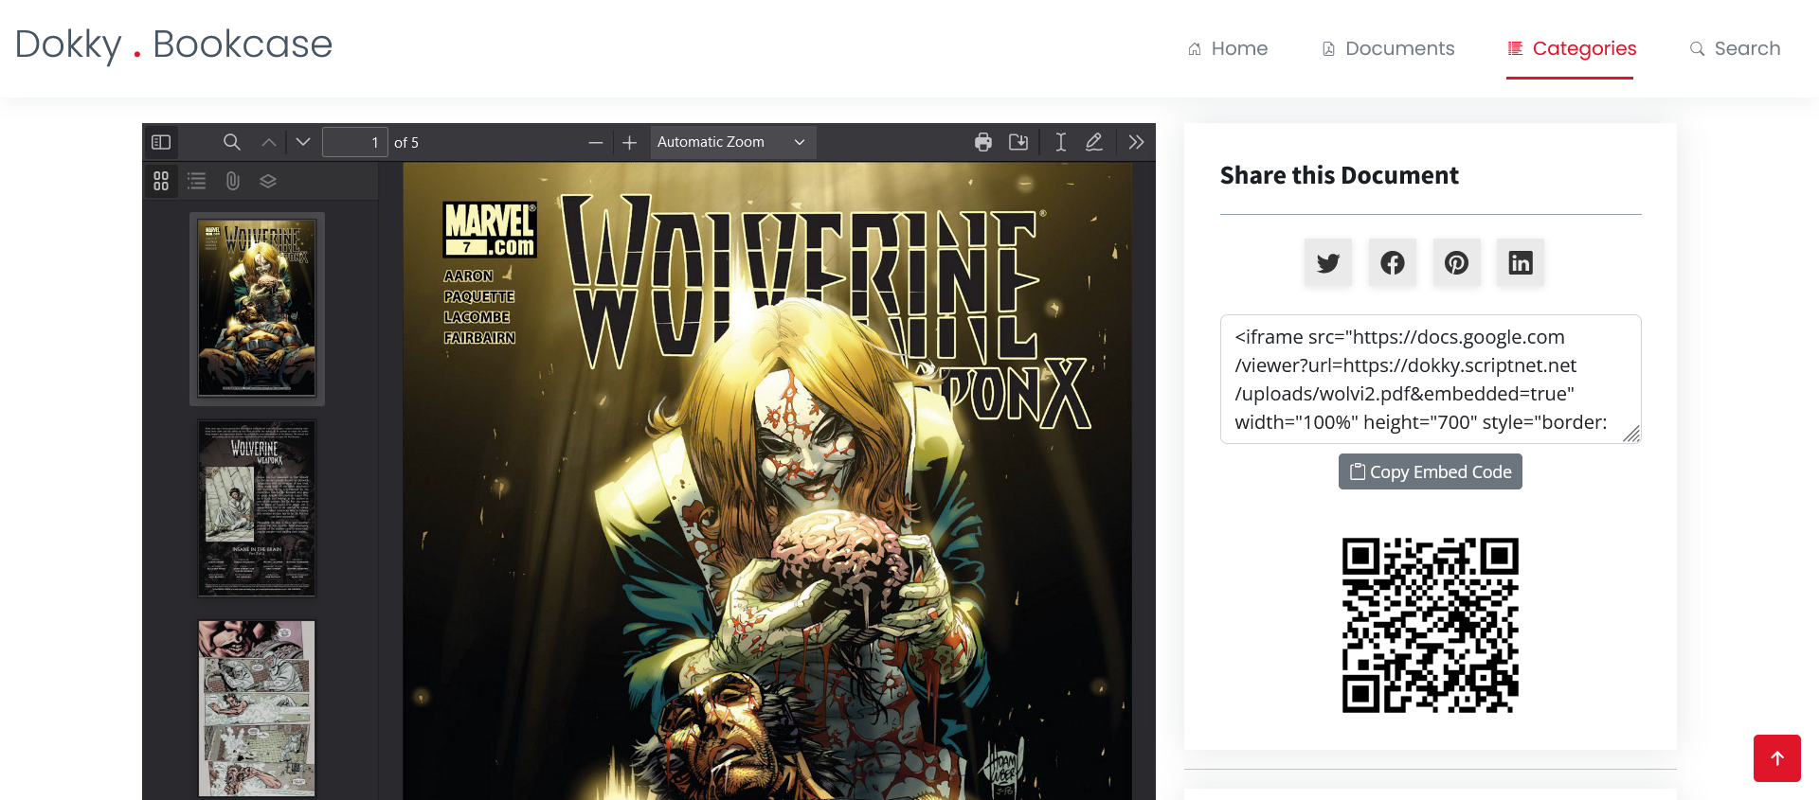The height and width of the screenshot is (800, 1819).
Task: Share the document on Pinterest
Action: [x=1456, y=262]
